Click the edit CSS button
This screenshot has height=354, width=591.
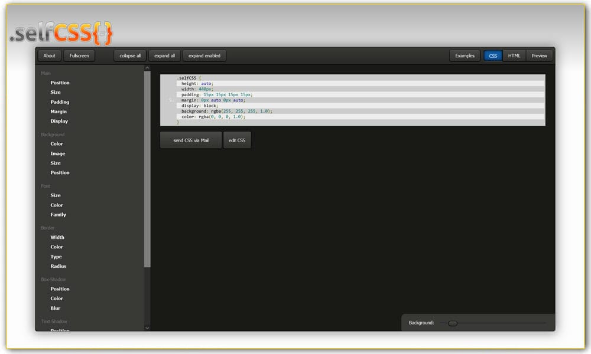(x=237, y=140)
